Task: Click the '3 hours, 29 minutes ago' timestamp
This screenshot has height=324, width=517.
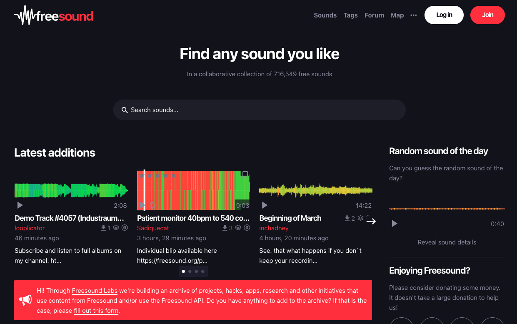Action: pyautogui.click(x=172, y=238)
